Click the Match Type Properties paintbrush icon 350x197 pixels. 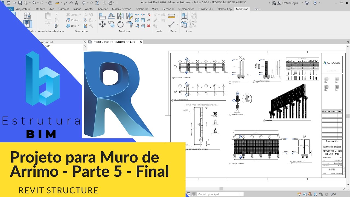pos(56,26)
